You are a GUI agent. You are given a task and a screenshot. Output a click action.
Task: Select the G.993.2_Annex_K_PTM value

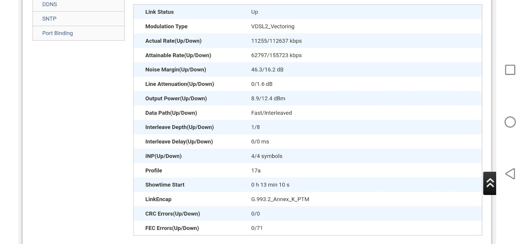click(280, 199)
